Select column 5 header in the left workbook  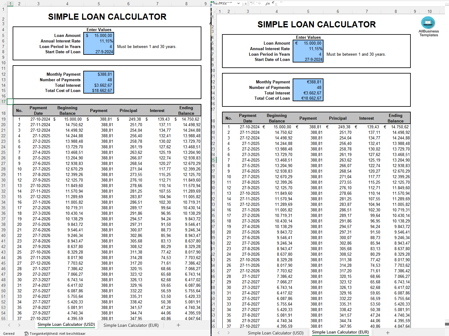(x=98, y=4)
